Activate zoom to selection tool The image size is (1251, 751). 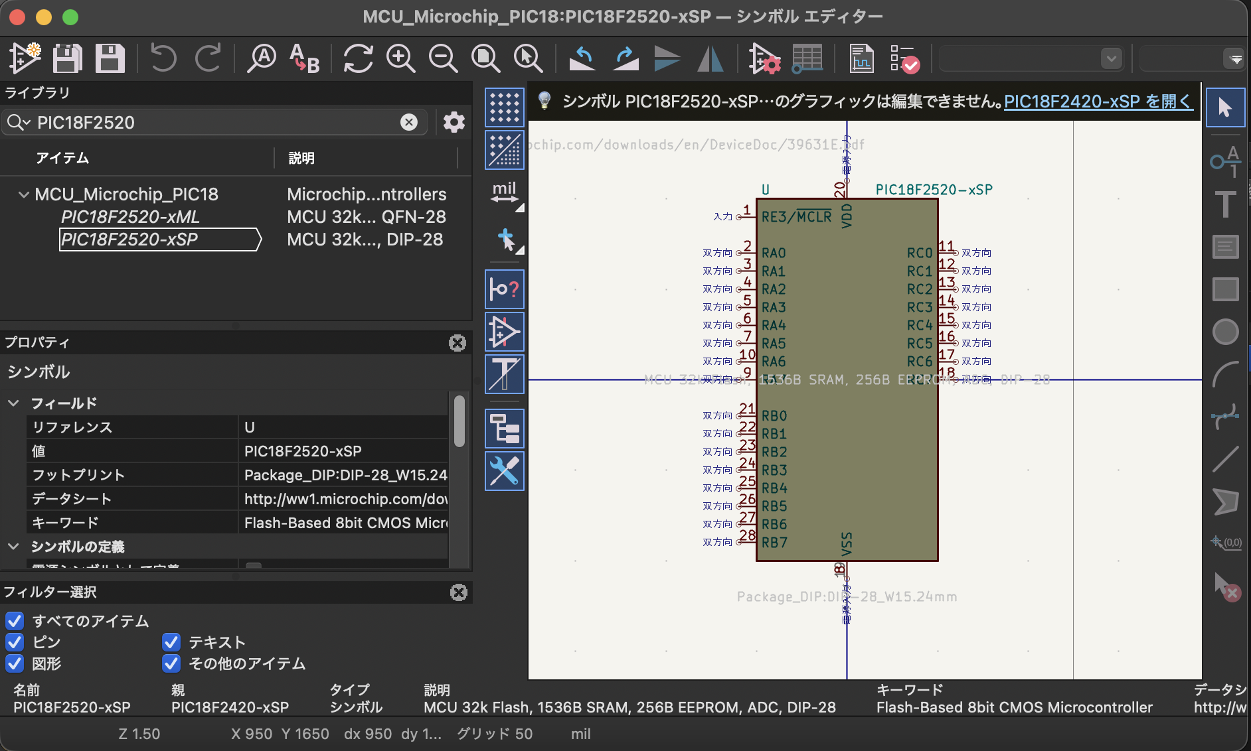click(x=528, y=58)
